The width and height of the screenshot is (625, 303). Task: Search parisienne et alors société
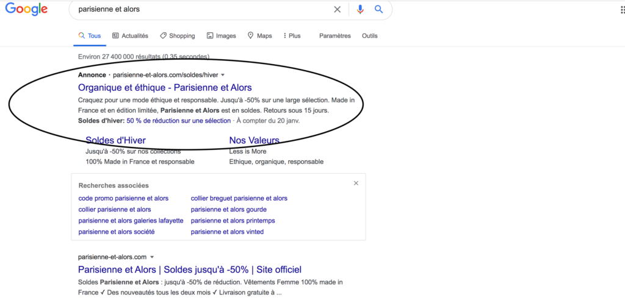[x=117, y=232]
